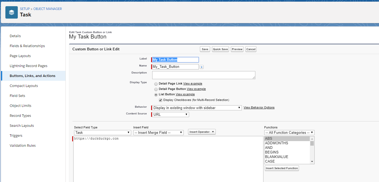This screenshot has width=379, height=182.
Task: Go to Fields & Relationships section
Action: click(27, 46)
